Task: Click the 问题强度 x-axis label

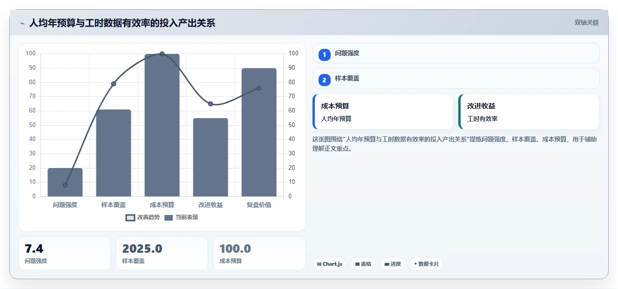Action: (x=65, y=205)
